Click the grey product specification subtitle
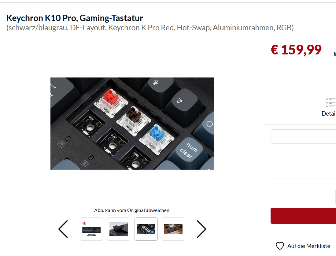This screenshot has height=256, width=336. [x=150, y=28]
